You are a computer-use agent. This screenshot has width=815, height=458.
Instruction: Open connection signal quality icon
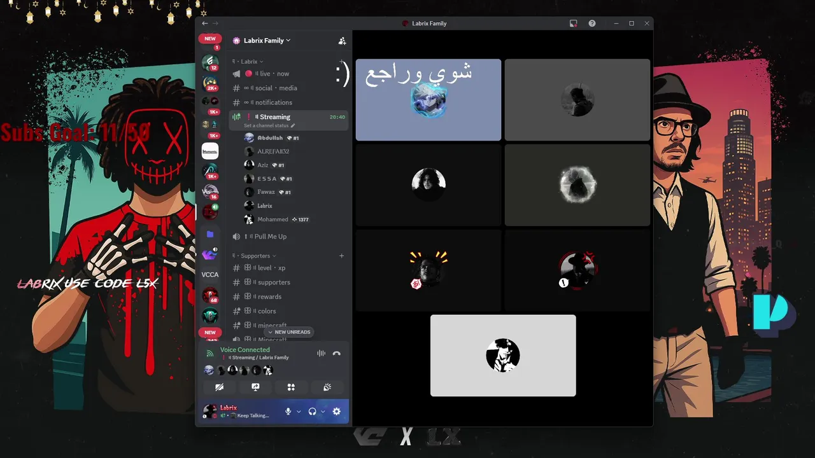(210, 353)
